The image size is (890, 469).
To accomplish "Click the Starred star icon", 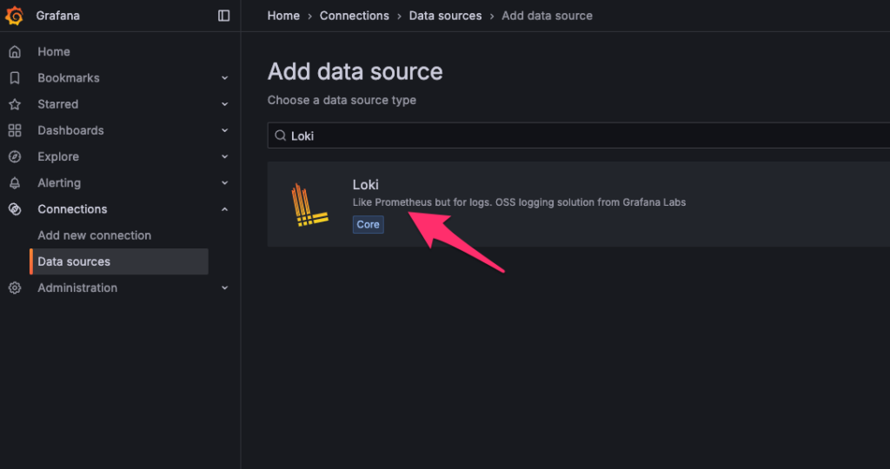I will pos(15,104).
